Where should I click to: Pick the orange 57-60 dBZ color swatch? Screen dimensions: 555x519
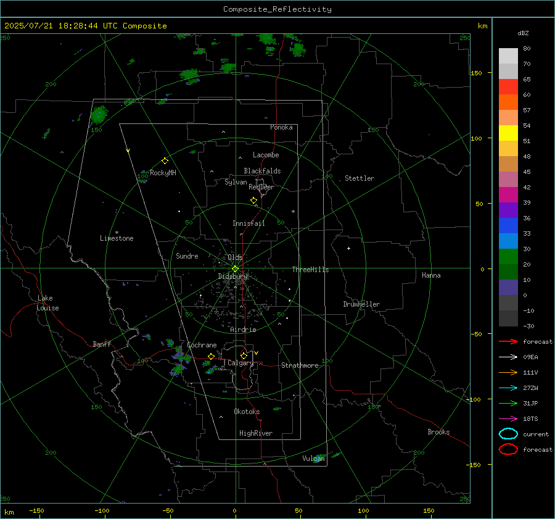(x=508, y=102)
